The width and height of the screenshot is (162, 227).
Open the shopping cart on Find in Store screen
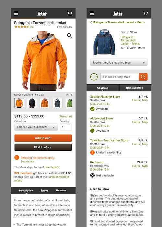145,14
